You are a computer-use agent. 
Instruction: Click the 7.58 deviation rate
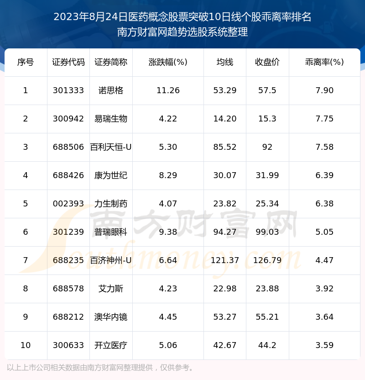[324, 147]
